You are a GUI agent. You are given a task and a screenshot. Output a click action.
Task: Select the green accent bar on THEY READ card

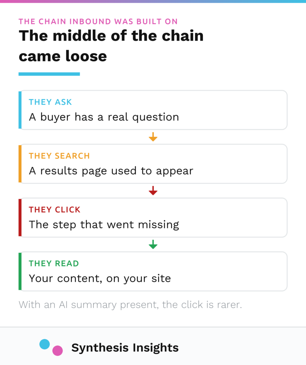20,271
